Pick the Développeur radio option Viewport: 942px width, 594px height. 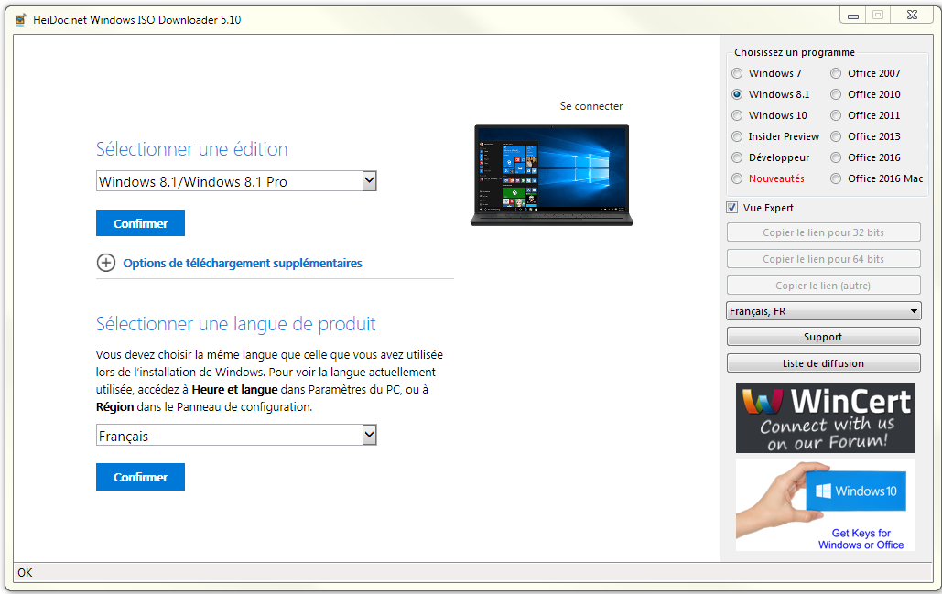point(737,157)
